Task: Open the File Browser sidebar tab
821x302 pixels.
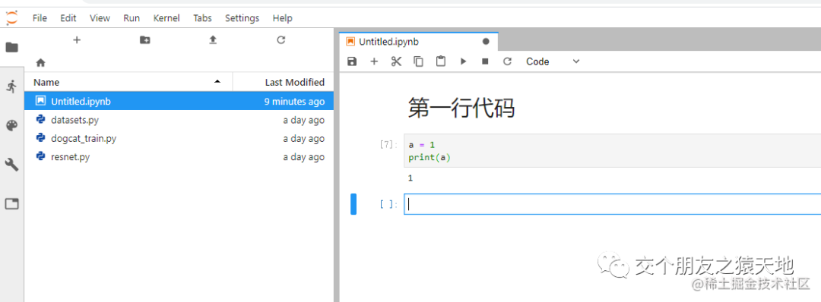Action: (11, 48)
